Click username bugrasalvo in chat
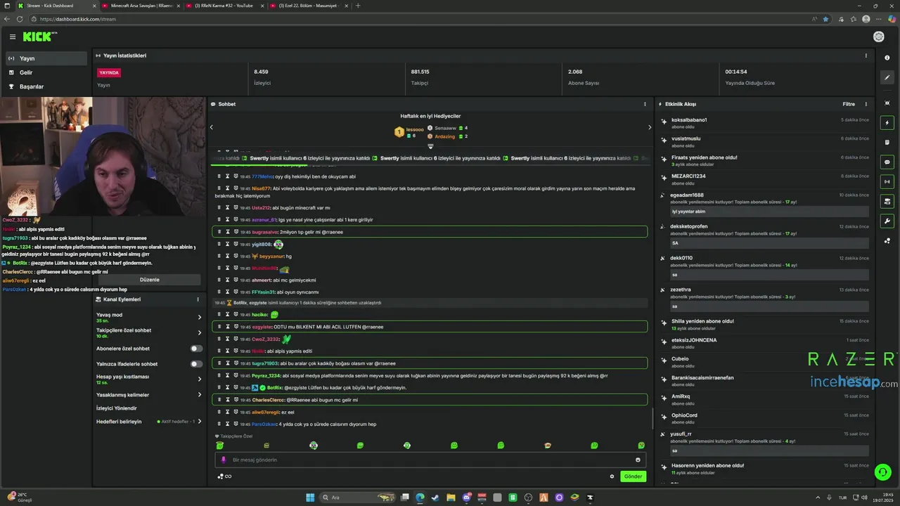Image resolution: width=900 pixels, height=506 pixels. pos(265,232)
